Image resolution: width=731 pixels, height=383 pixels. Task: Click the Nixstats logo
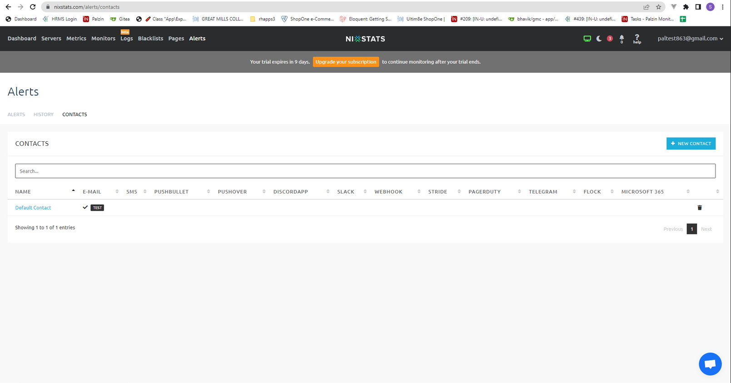click(365, 39)
